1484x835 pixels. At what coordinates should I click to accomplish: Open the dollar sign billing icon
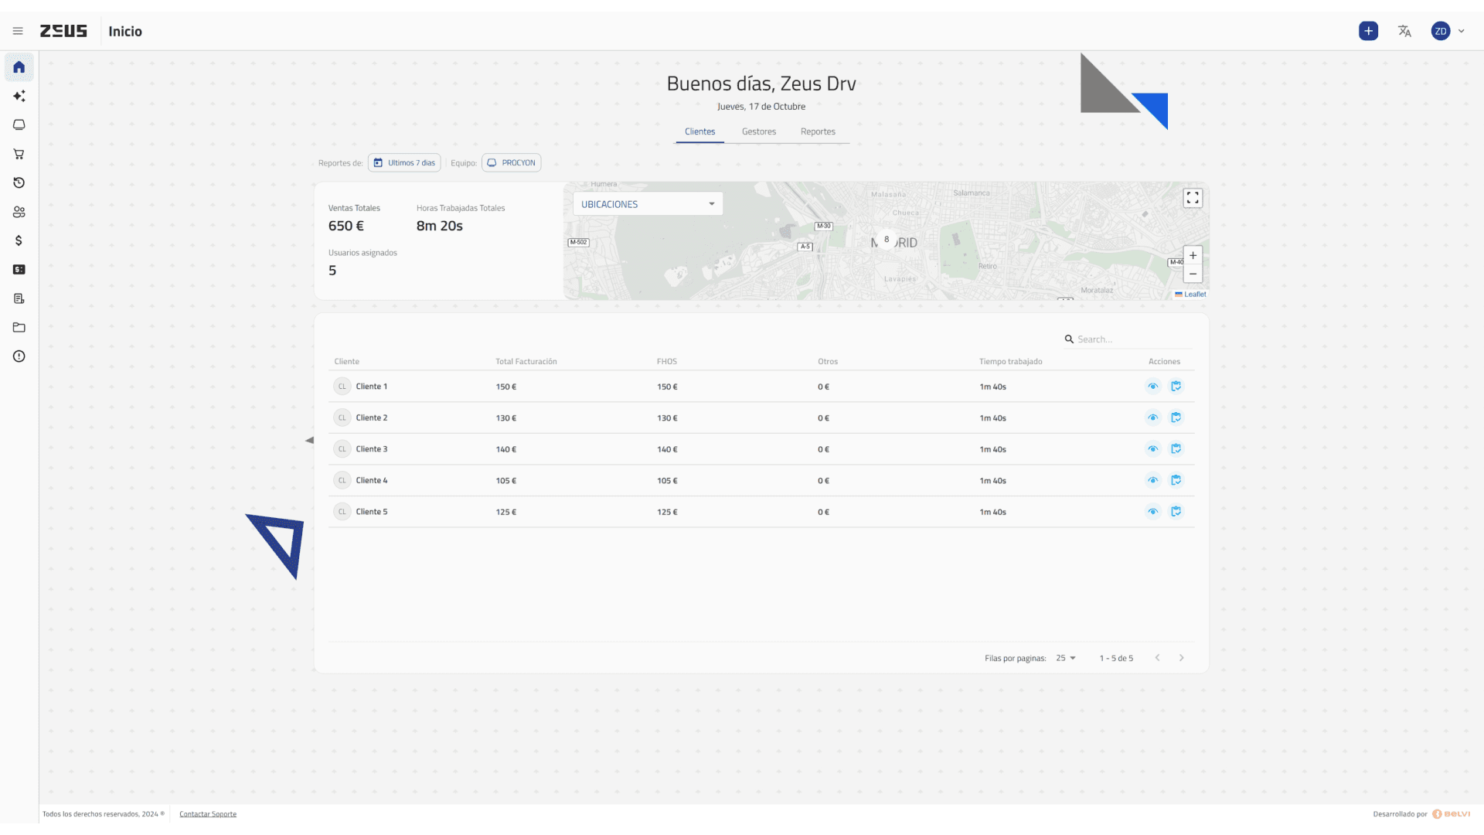pos(19,240)
